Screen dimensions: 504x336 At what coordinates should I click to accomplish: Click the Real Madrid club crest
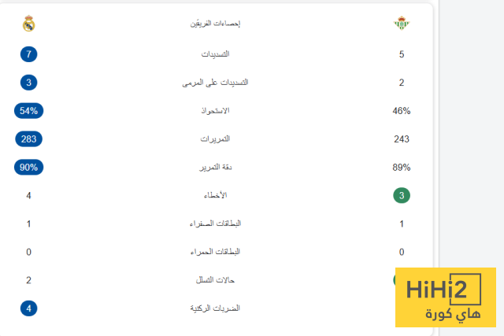pos(29,24)
